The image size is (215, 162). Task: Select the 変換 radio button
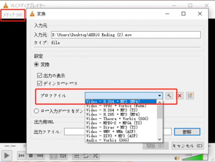click(x=37, y=64)
